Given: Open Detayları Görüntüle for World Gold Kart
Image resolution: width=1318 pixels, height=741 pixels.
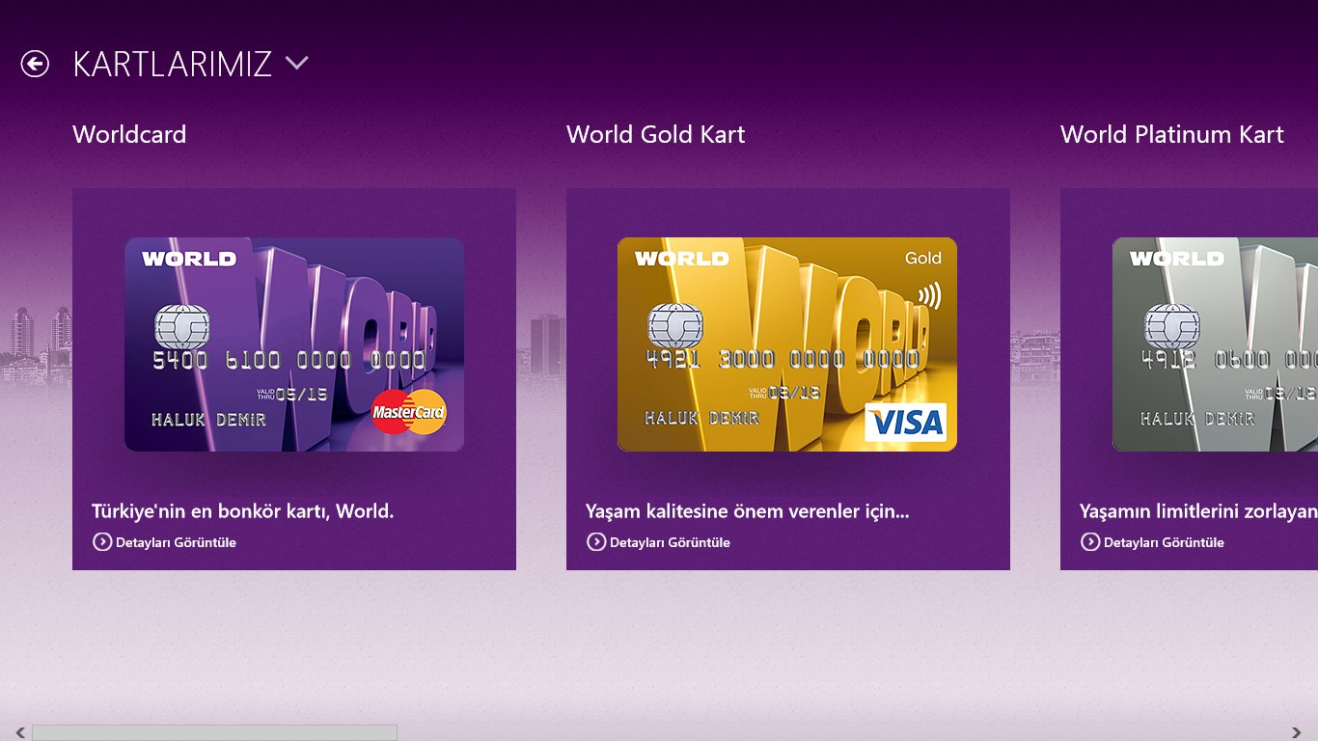Looking at the screenshot, I should pos(670,542).
